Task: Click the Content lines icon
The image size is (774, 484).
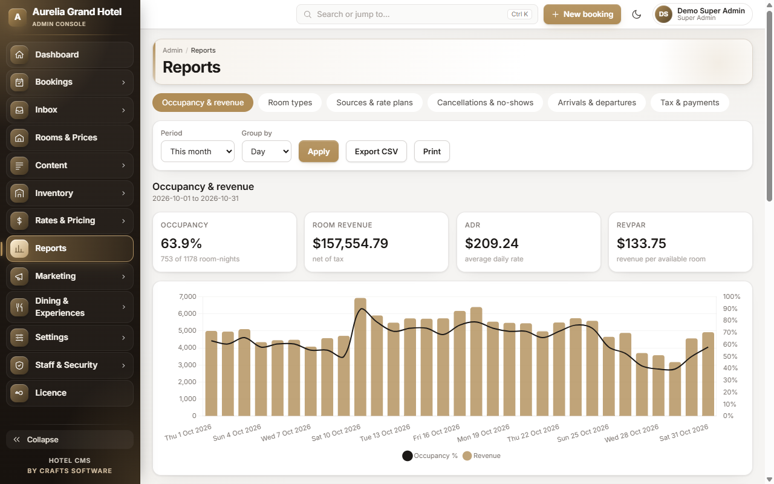Action: click(19, 165)
